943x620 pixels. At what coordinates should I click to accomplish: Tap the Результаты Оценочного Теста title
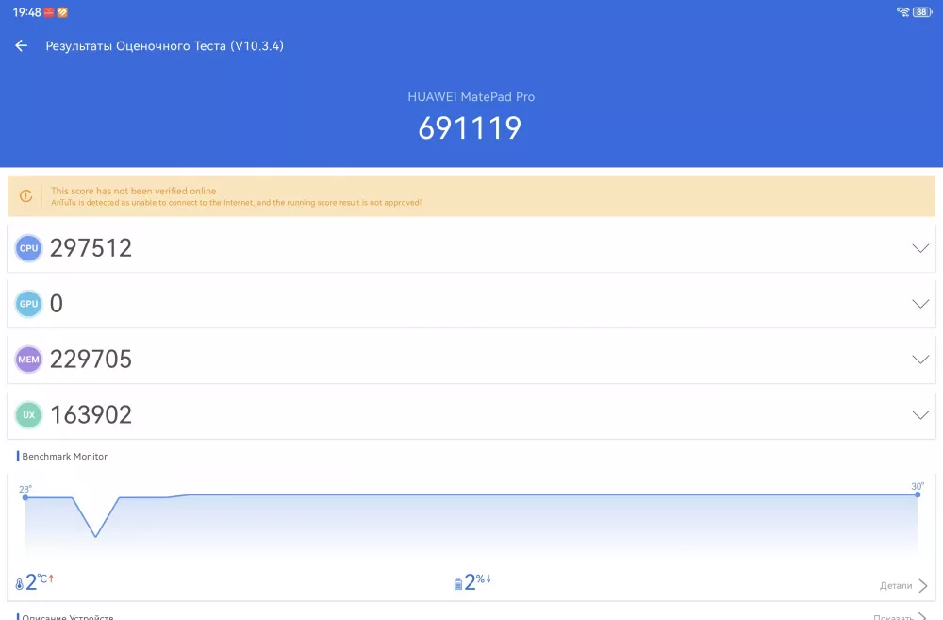point(164,45)
